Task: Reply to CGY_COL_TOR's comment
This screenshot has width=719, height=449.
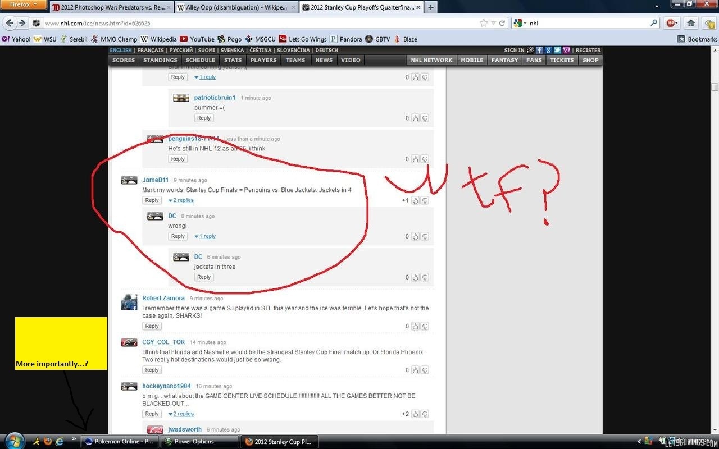Action: click(x=152, y=370)
